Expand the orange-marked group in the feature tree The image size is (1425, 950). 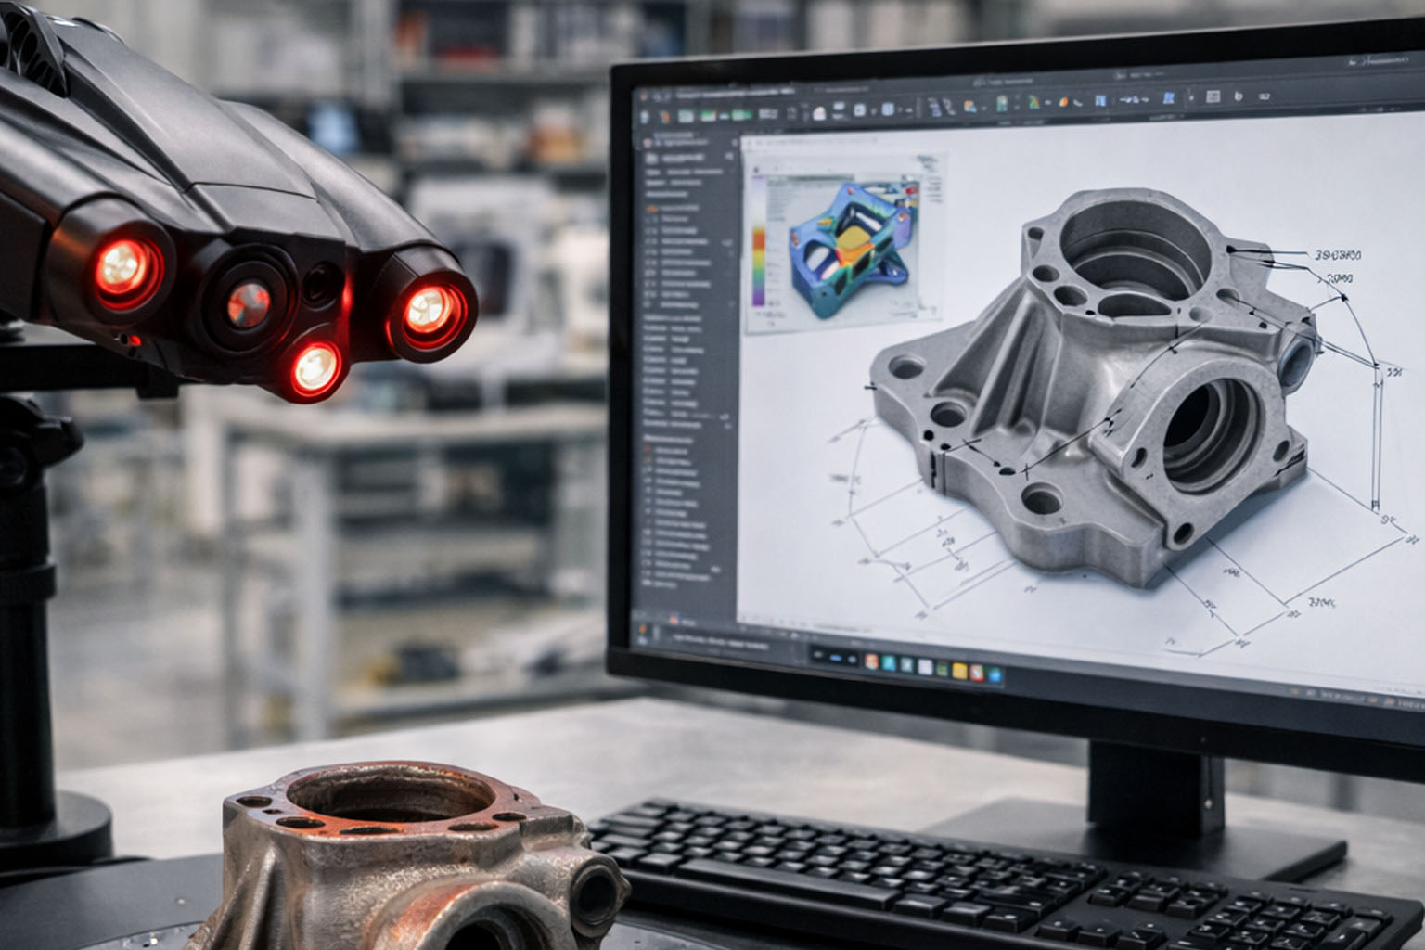click(650, 208)
